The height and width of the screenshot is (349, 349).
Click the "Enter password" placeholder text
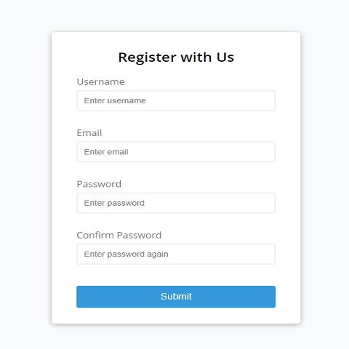(x=114, y=203)
